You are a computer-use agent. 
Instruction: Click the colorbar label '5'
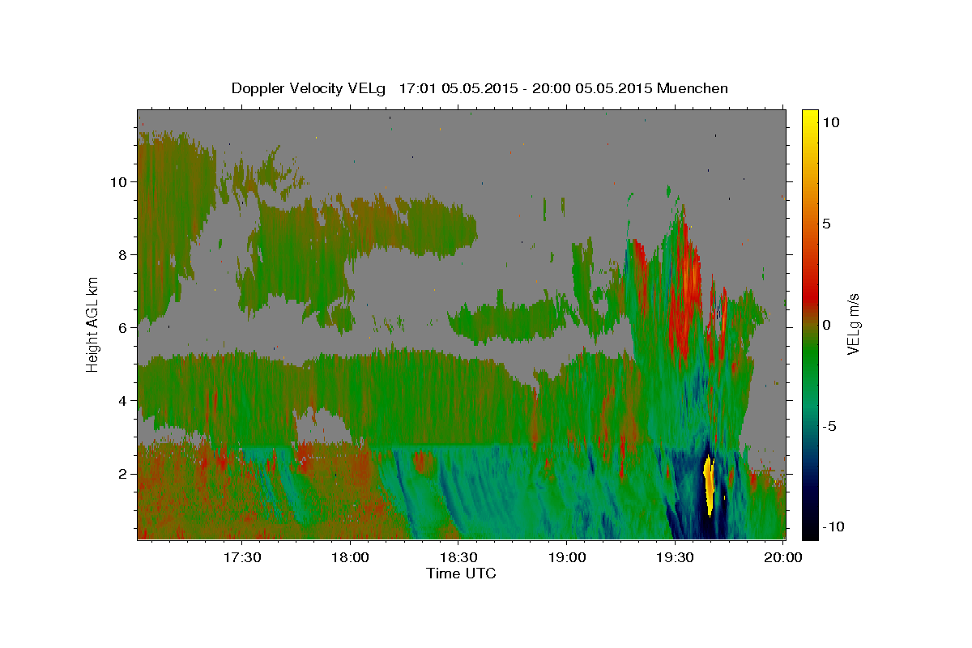[x=826, y=224]
